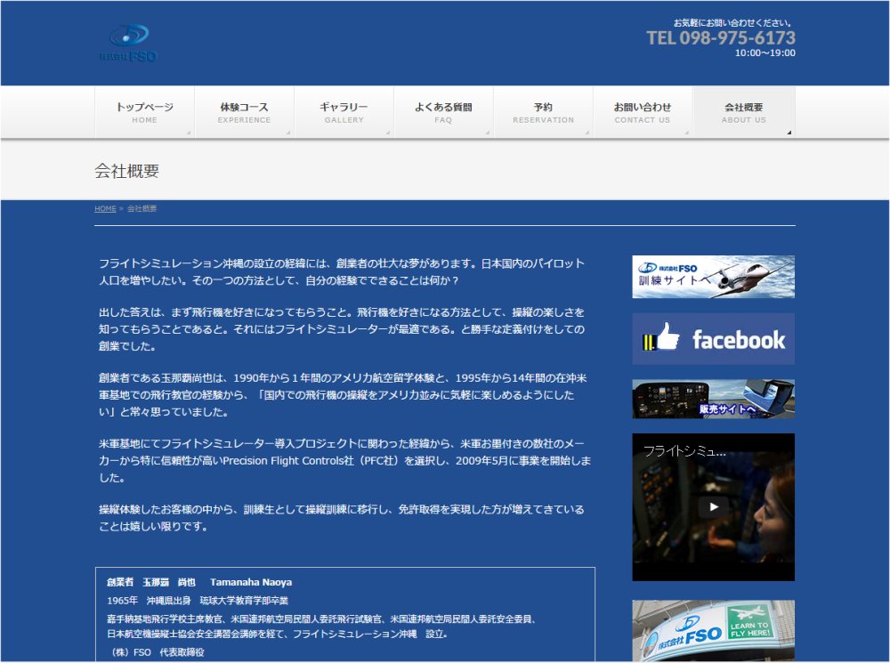Select 会社概要 About Us menu item
Image resolution: width=890 pixels, height=663 pixels.
tap(743, 112)
